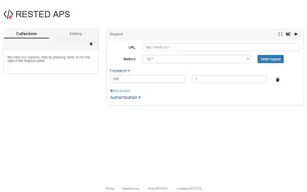Click the Send request button
Screen dimensions: 307x192
coord(271,59)
